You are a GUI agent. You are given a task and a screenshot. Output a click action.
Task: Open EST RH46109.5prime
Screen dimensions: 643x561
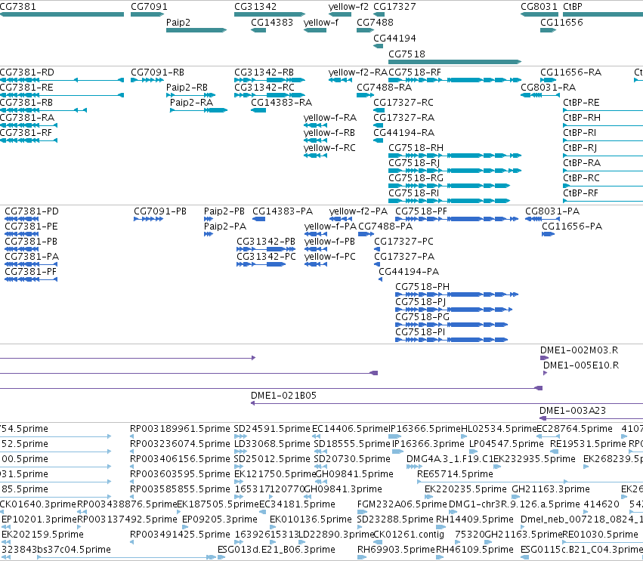(x=475, y=550)
